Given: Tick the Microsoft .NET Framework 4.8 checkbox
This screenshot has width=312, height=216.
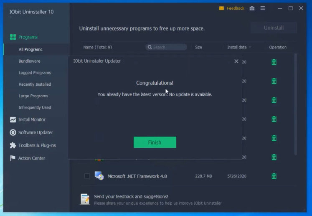Looking at the screenshot, I should (x=87, y=176).
